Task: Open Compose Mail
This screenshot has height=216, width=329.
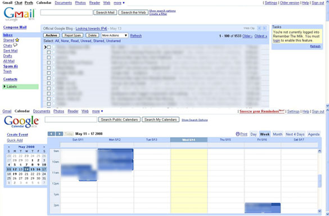Action: [15, 28]
